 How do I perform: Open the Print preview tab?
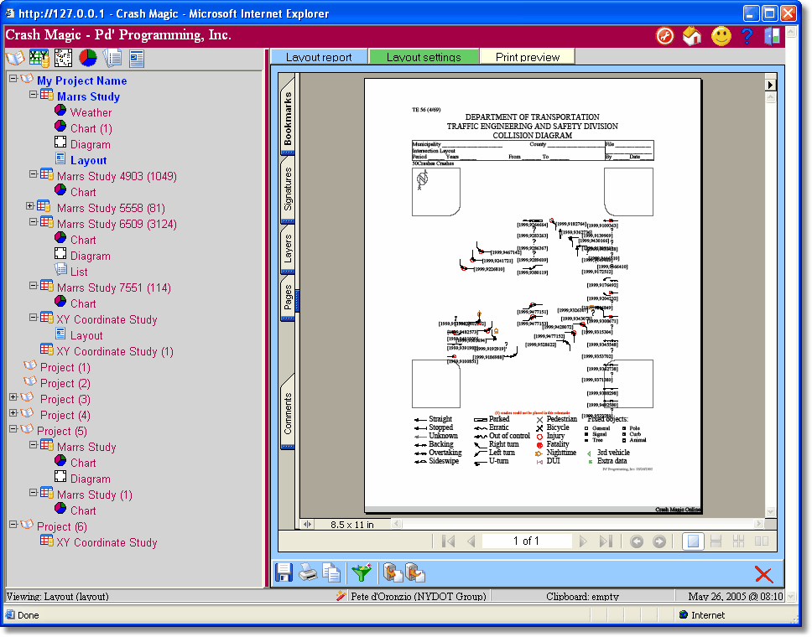click(527, 57)
